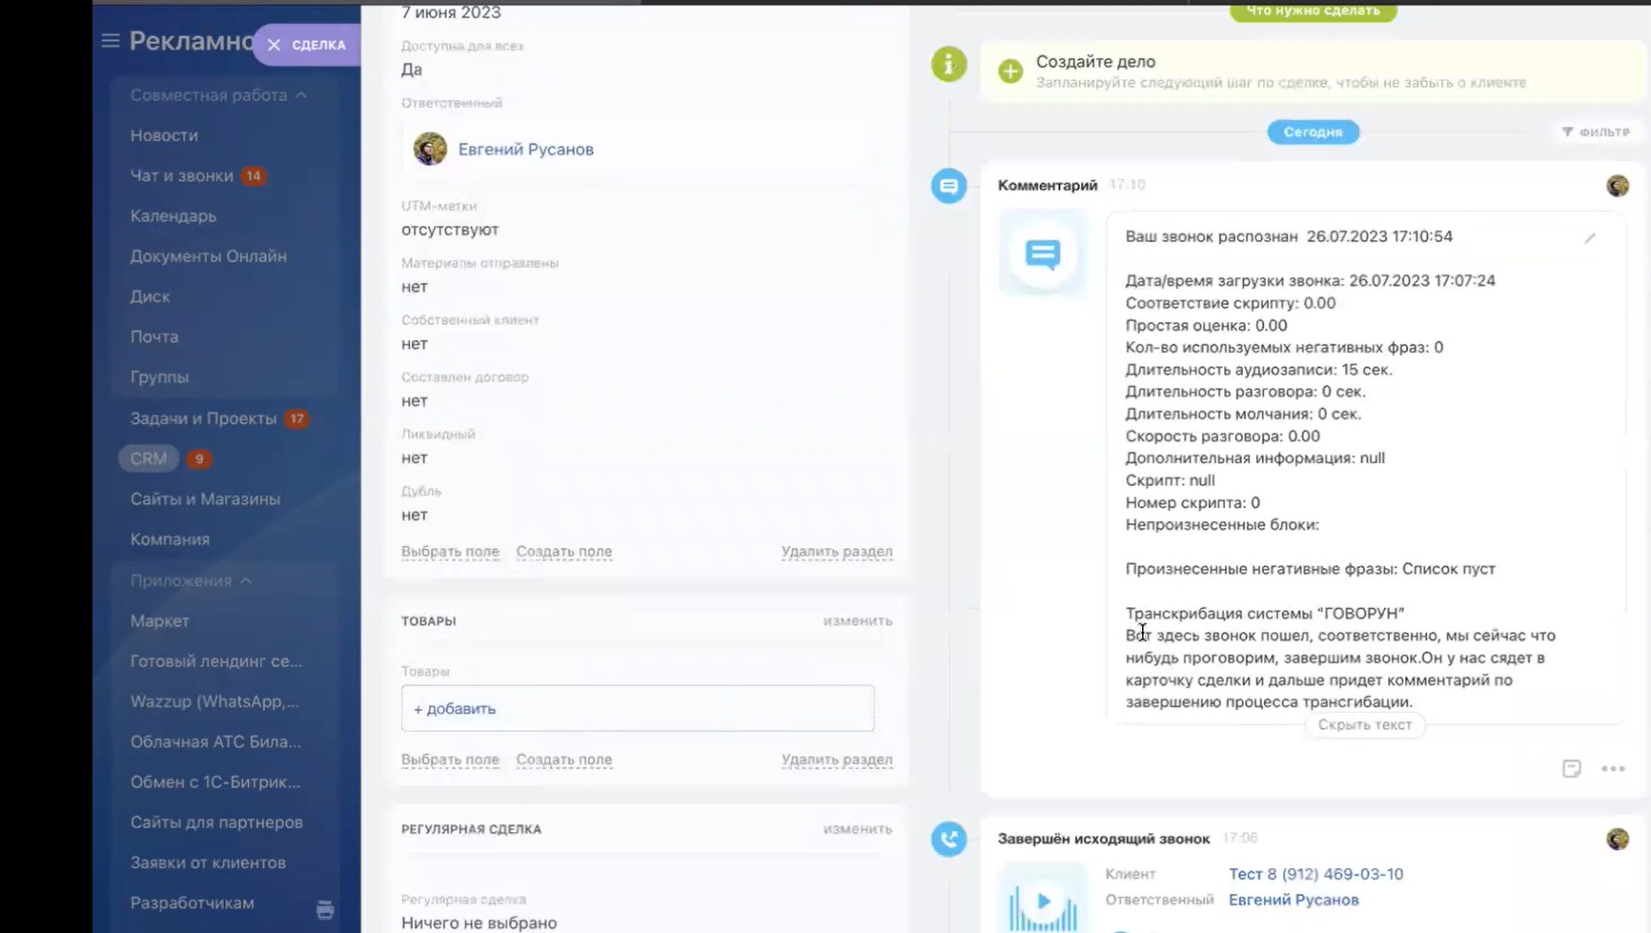Open Евгений Русанов link in call entry
Viewport: 1651px width, 933px height.
(1294, 900)
